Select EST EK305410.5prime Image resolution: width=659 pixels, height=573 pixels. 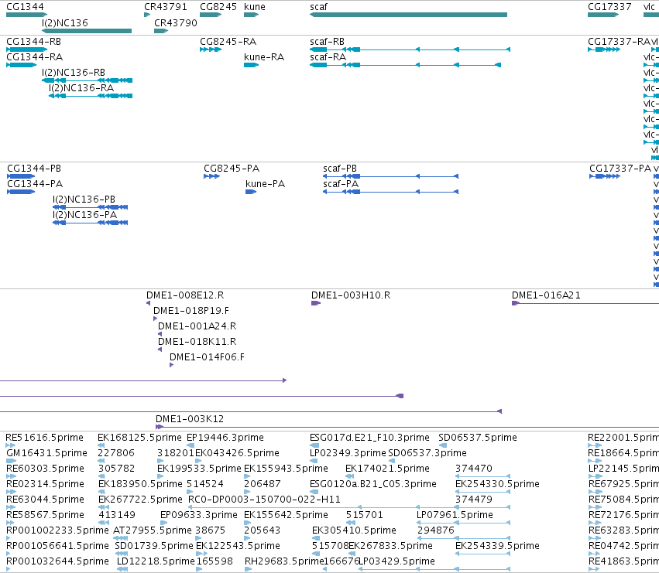coord(355,530)
